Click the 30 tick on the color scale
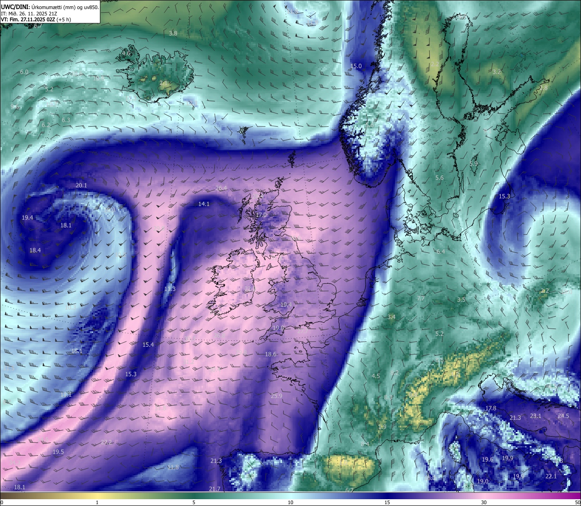Image resolution: width=581 pixels, height=506 pixels. tap(484, 502)
